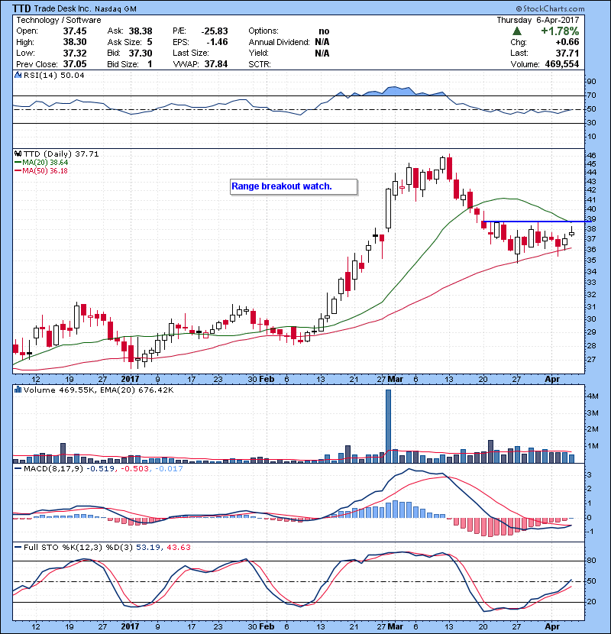Click the Open value 37.45
Image resolution: width=611 pixels, height=634 pixels.
coord(75,31)
